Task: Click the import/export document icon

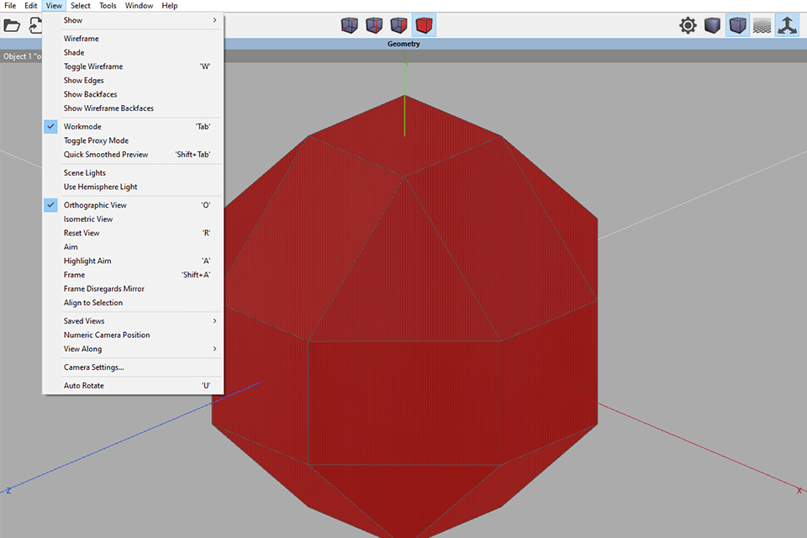Action: pos(35,25)
